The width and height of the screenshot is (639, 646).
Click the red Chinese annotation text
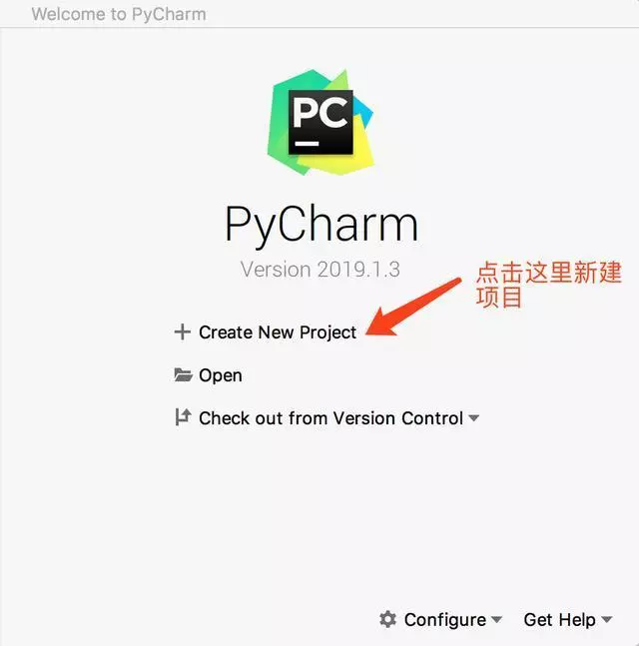click(548, 285)
